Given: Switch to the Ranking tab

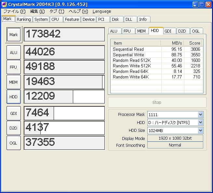Looking at the screenshot, I should pos(24,20).
